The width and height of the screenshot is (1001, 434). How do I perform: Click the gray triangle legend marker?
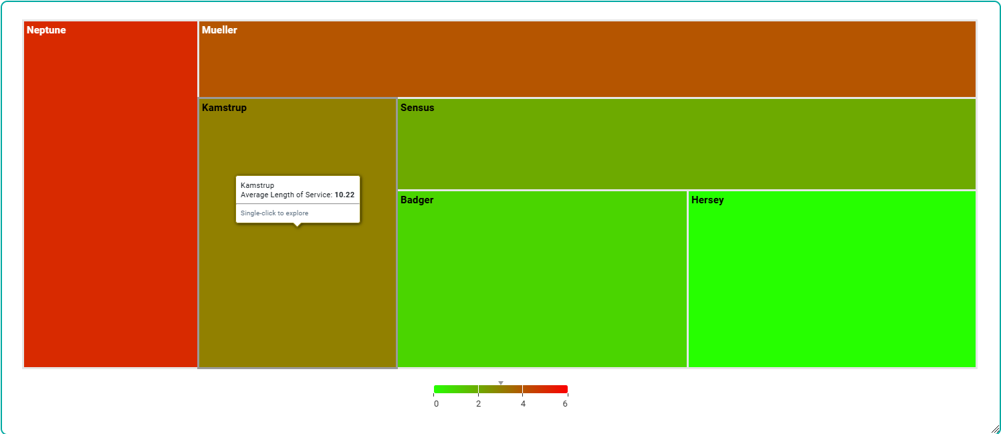501,383
